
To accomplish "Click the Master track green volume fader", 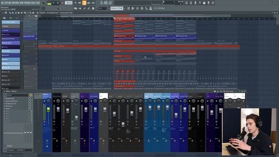I will 48,109.
